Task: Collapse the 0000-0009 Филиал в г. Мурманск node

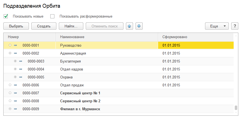Action: tap(10, 109)
